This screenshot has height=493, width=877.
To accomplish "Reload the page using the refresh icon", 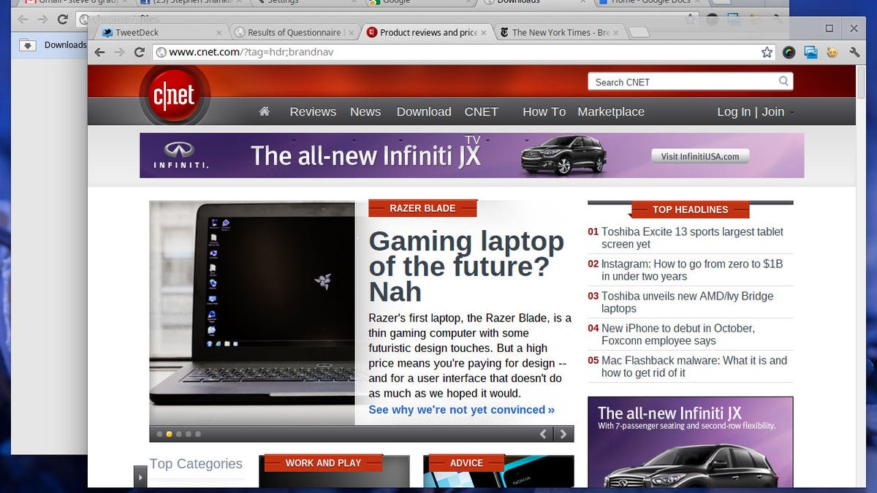I will (x=139, y=53).
